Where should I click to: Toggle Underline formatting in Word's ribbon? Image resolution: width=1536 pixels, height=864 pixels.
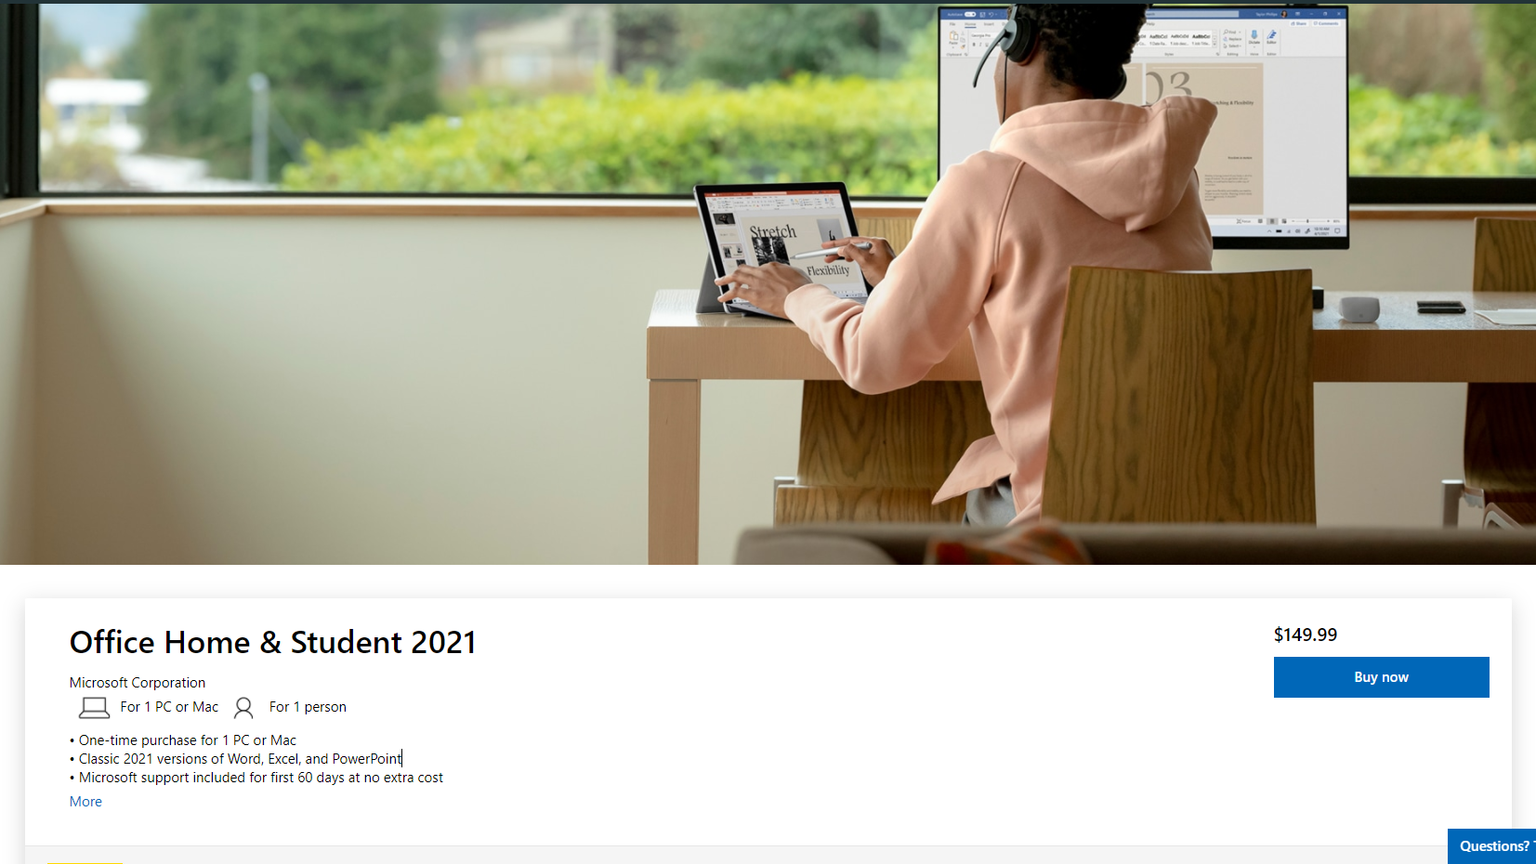tap(985, 44)
